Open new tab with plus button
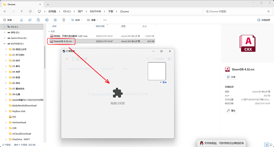This screenshot has height=147, width=274. coord(48,4)
